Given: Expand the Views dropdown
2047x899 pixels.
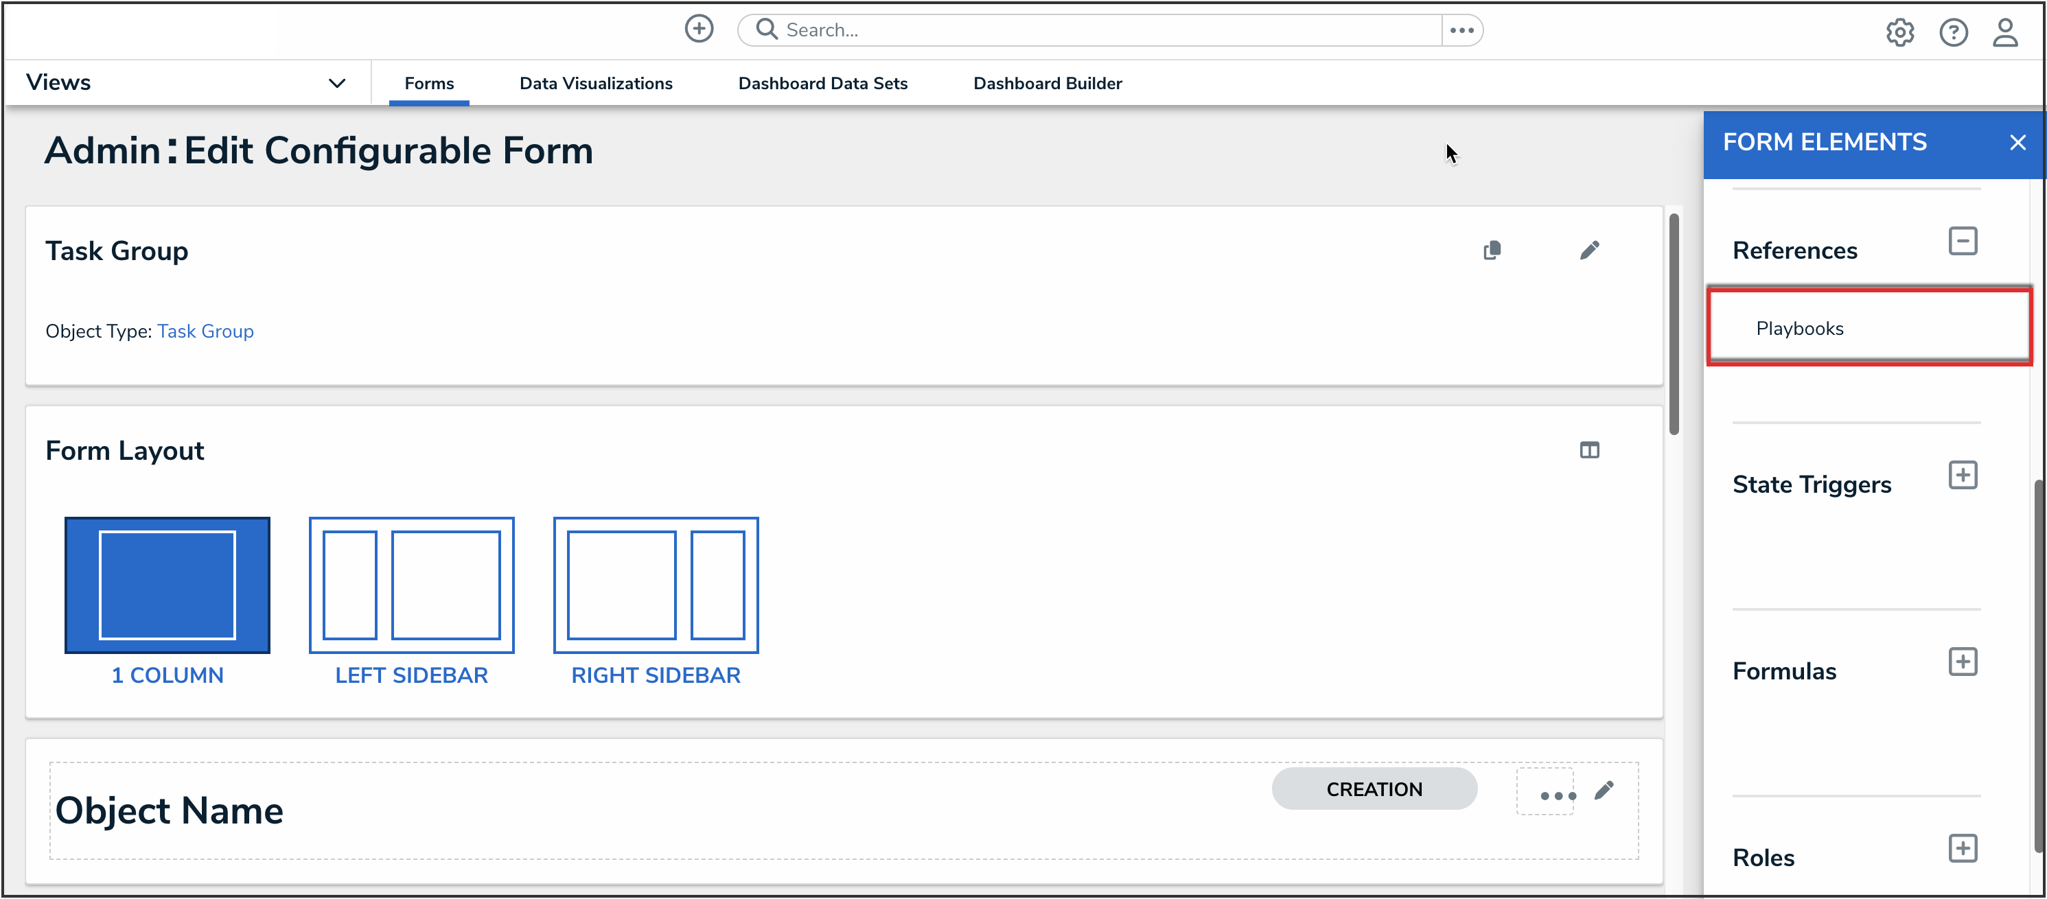Looking at the screenshot, I should tap(337, 82).
